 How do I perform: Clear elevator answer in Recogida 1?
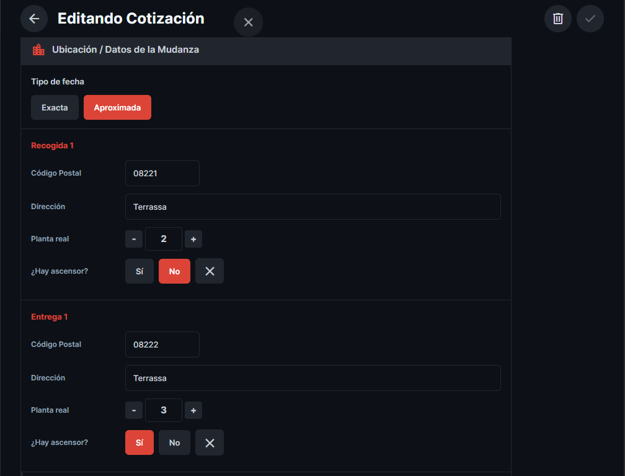[210, 271]
